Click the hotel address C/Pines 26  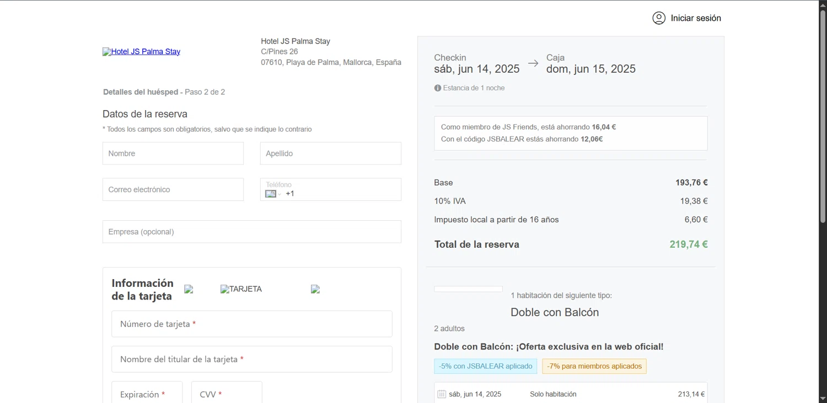coord(280,52)
